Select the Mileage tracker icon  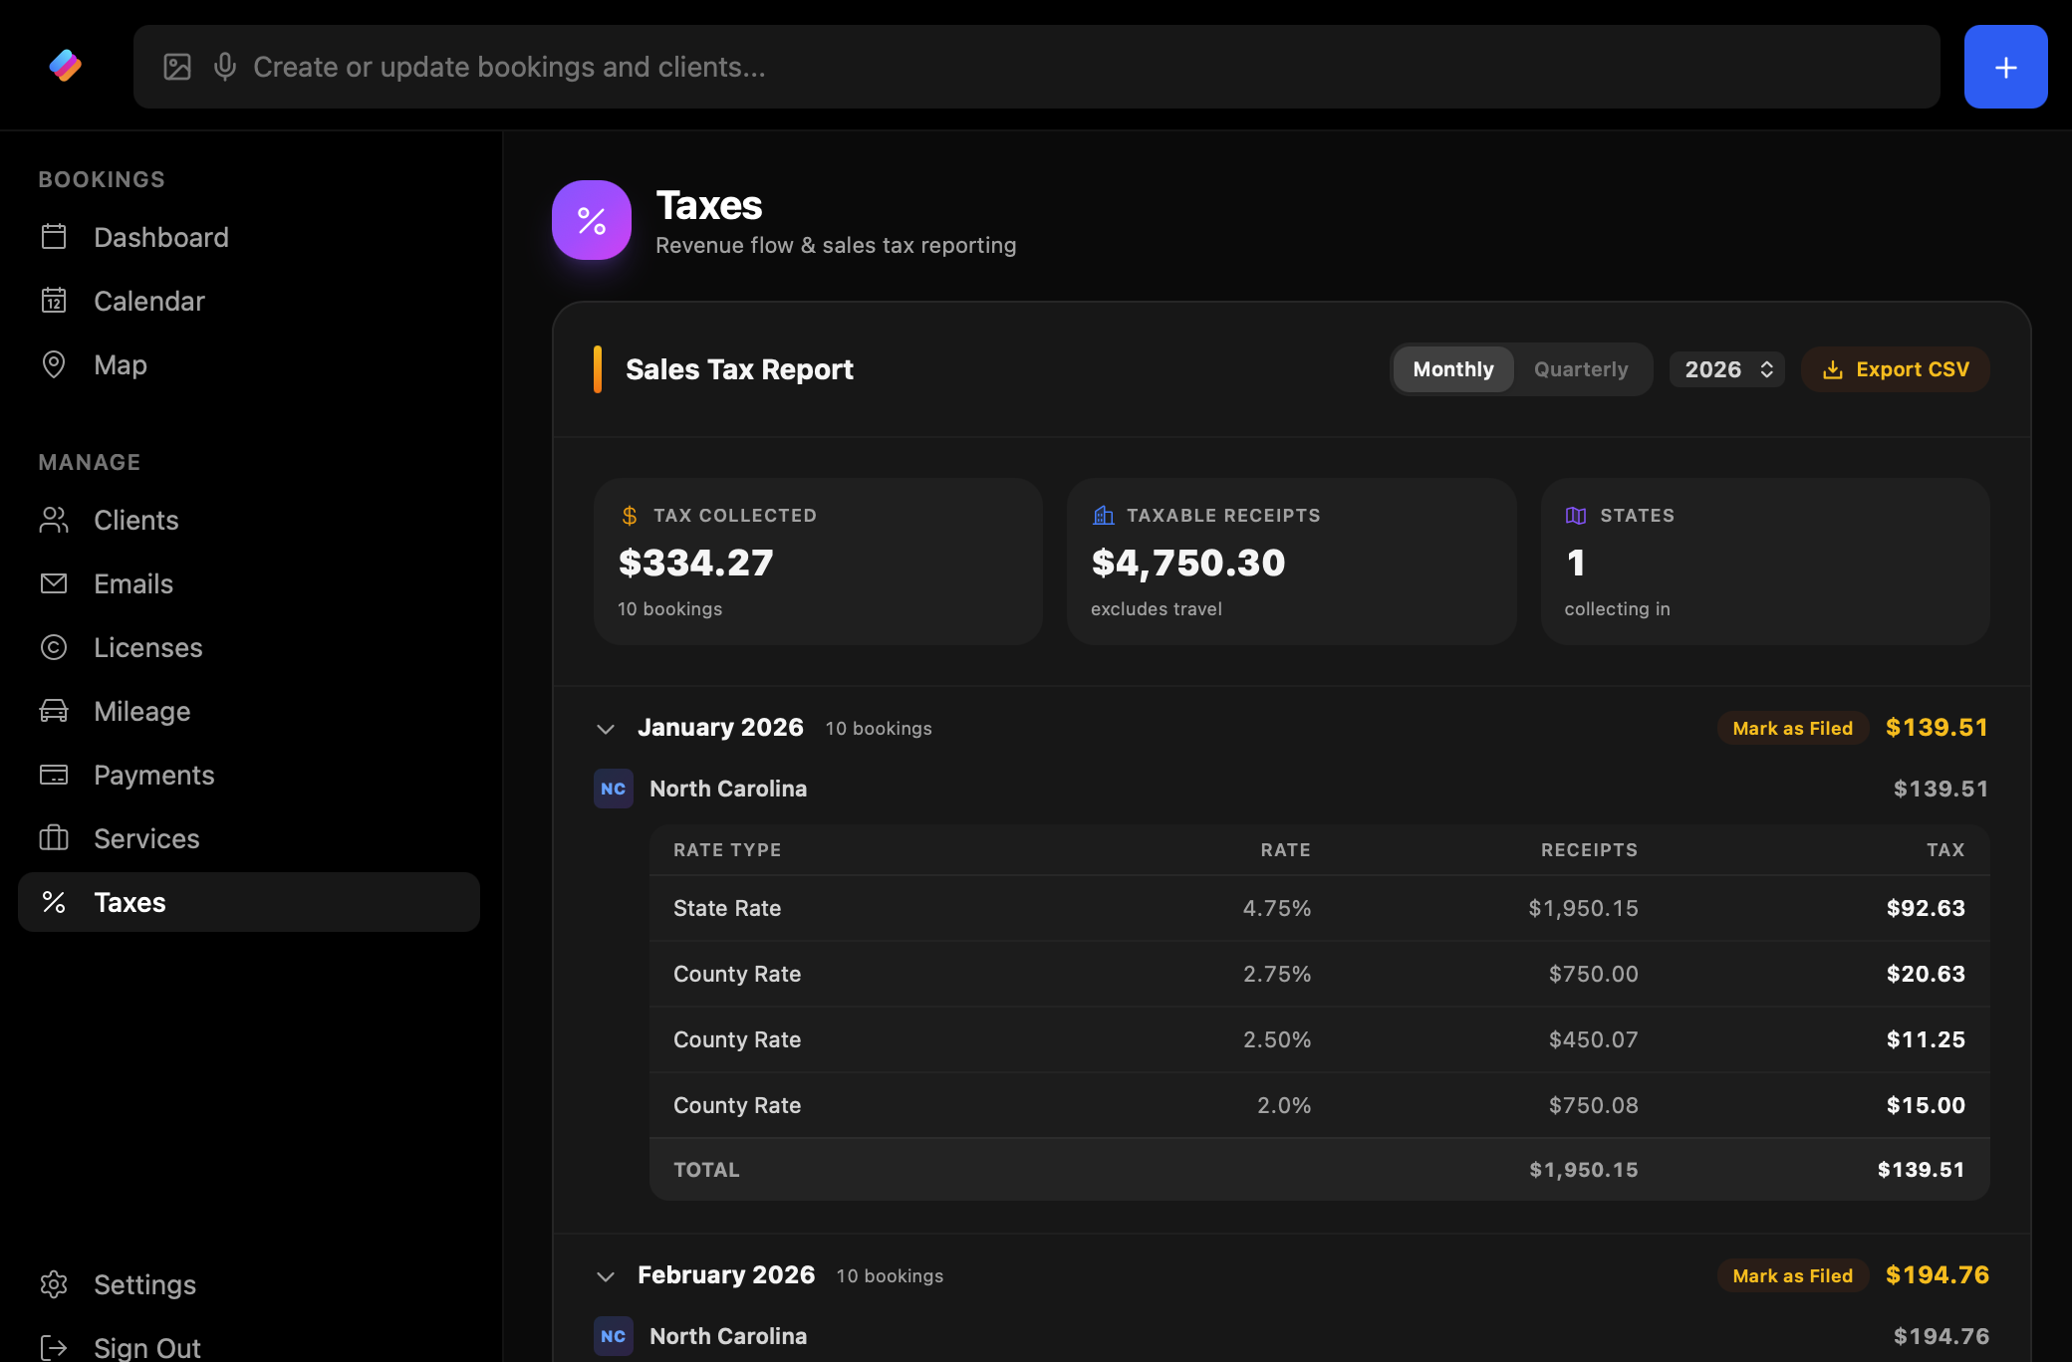[x=54, y=711]
